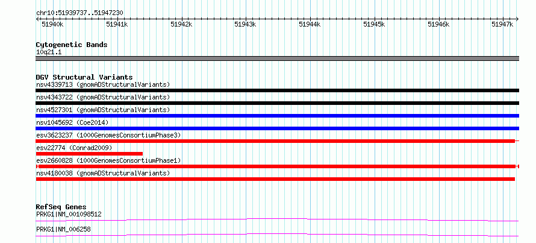Click the magenta line of PRKG1|NM_001098512
The height and width of the screenshot is (243, 536).
pyautogui.click(x=277, y=219)
